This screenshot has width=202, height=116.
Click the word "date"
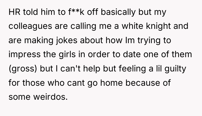coord(132,54)
